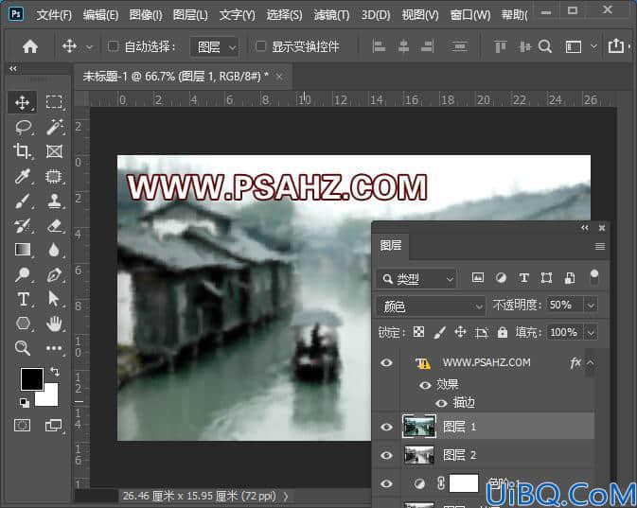Select the History Brush tool
637x508 pixels.
click(23, 225)
